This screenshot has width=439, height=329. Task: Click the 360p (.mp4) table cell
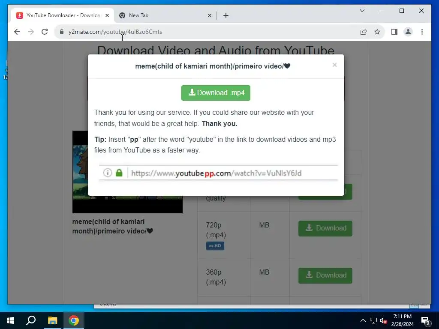[224, 278]
